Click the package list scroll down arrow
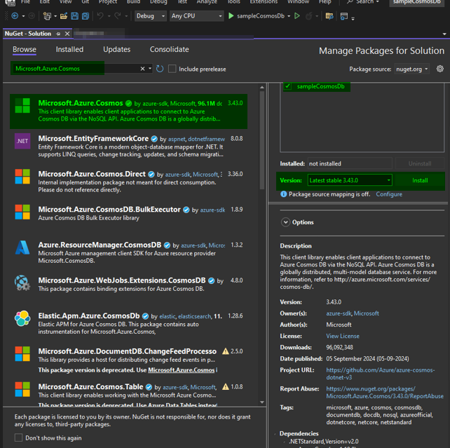Image resolution: width=450 pixels, height=448 pixels. pyautogui.click(x=262, y=402)
